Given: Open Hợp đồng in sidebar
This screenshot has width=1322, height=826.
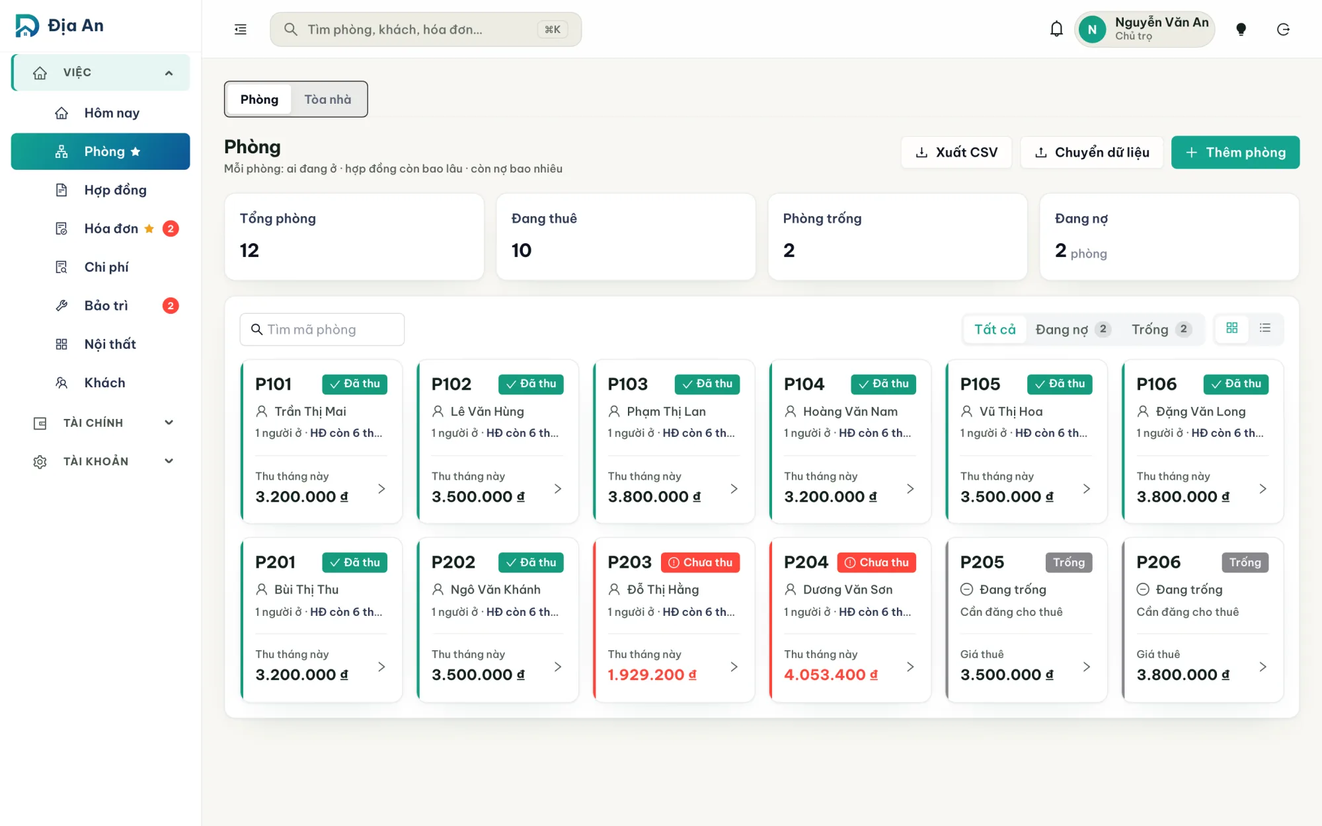Looking at the screenshot, I should 100,190.
